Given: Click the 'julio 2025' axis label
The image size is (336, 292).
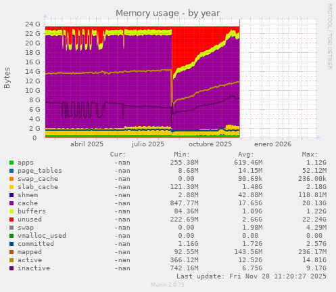Looking at the screenshot, I should point(148,144).
